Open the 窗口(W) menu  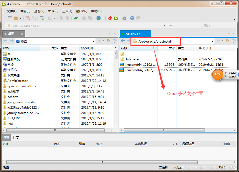tap(81, 11)
